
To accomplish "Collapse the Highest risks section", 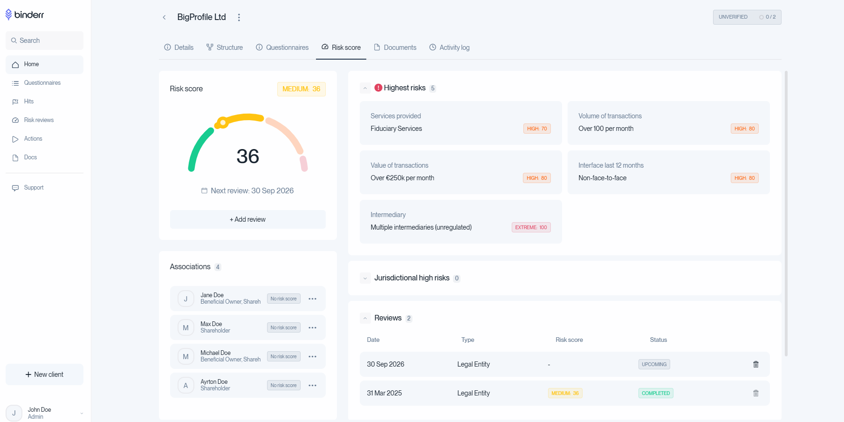I will point(365,88).
